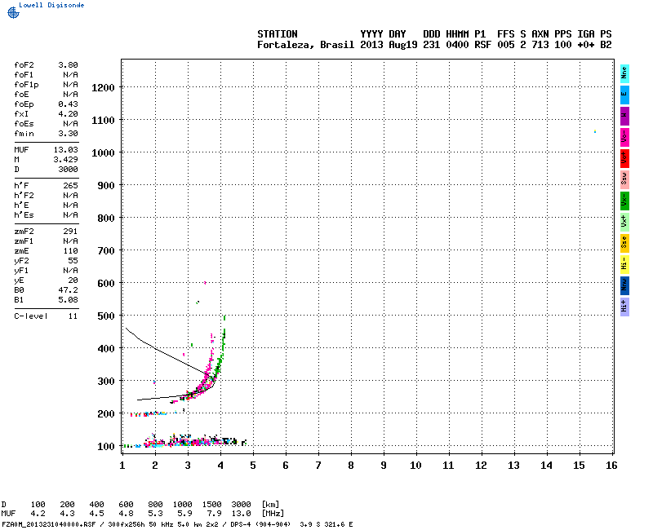Image resolution: width=653 pixels, height=530 pixels.
Task: Click the 1200 label on the height axis
Action: (x=104, y=88)
